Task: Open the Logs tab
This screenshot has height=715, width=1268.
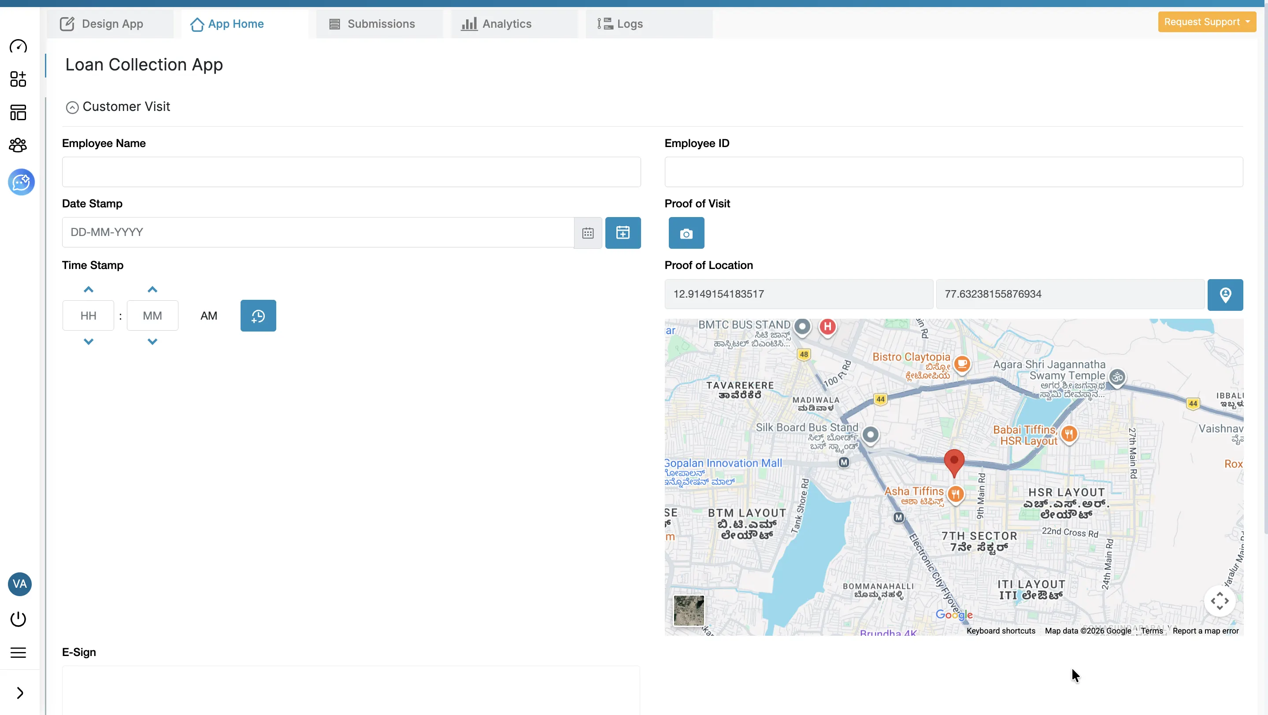Action: (649, 24)
